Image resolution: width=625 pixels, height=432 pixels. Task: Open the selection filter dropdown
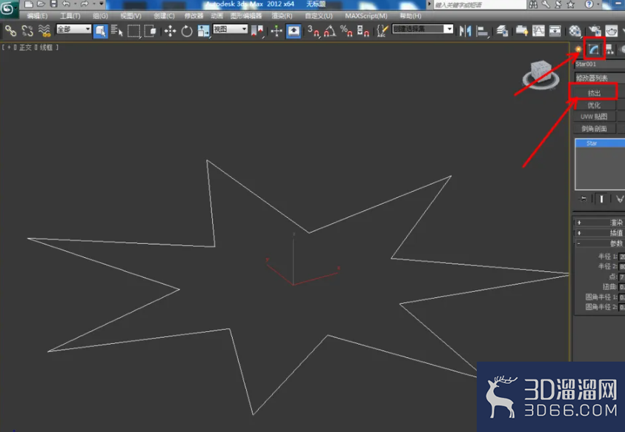pos(73,29)
